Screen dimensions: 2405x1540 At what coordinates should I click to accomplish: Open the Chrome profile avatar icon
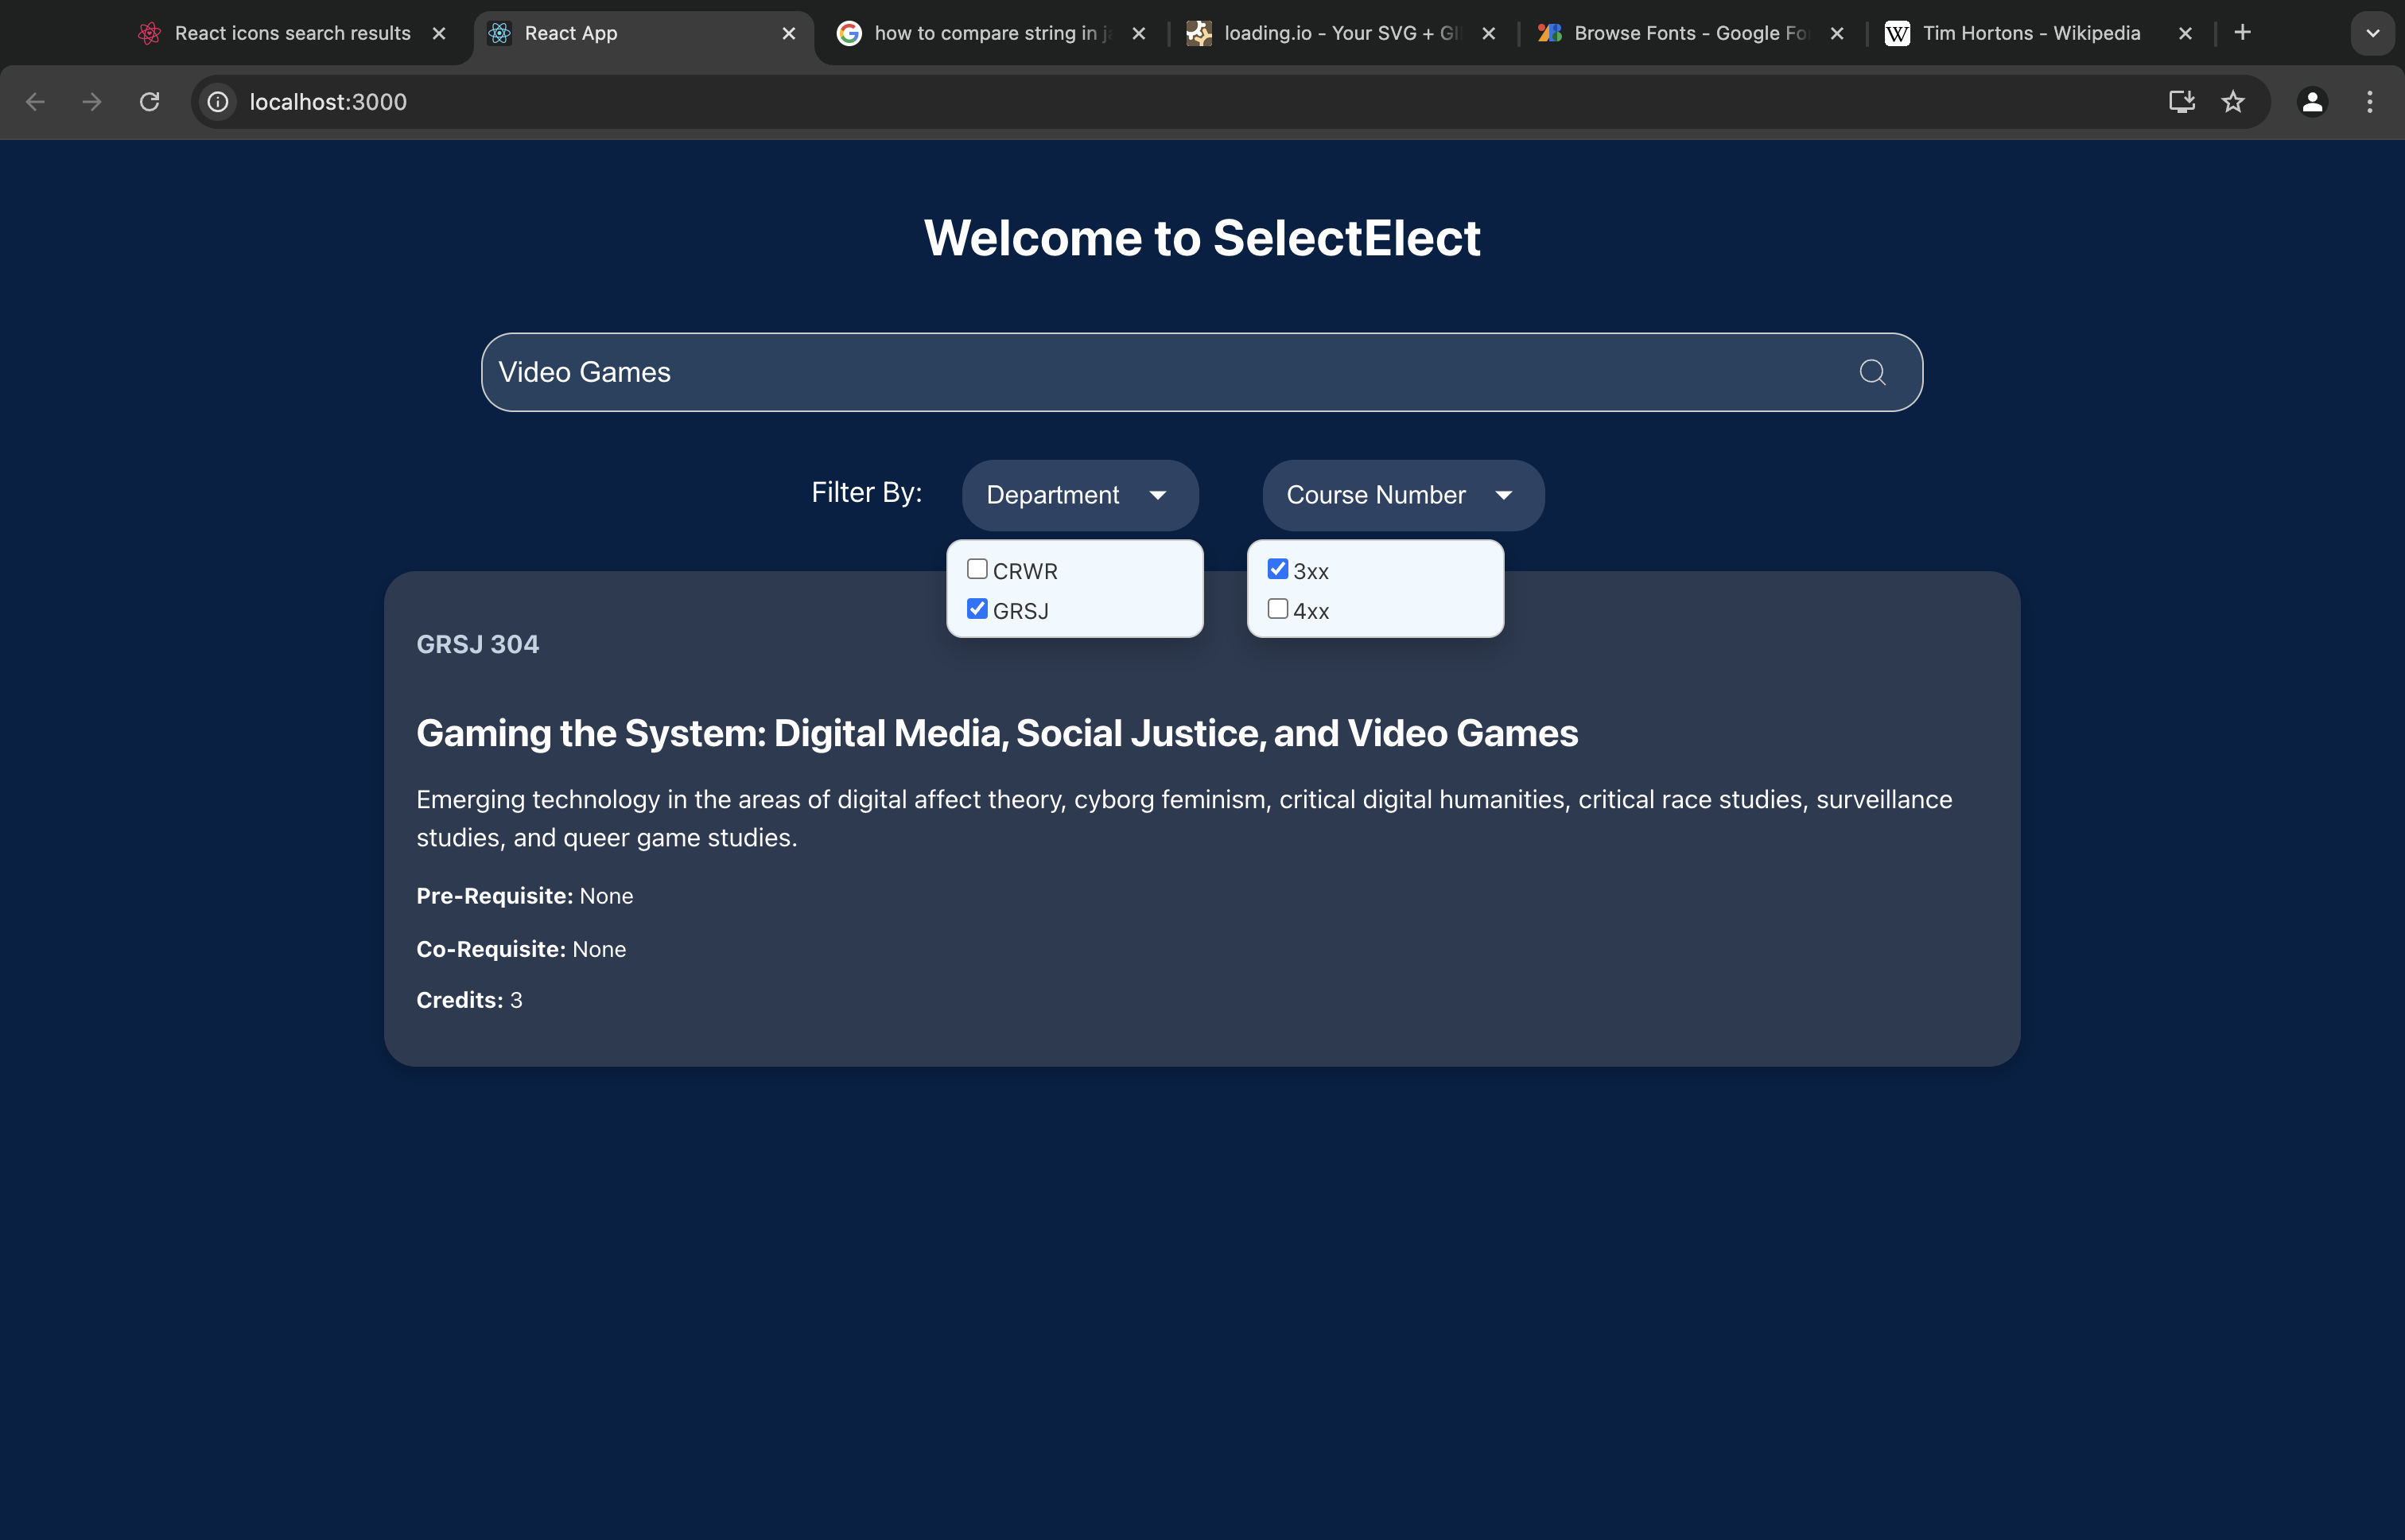2312,101
